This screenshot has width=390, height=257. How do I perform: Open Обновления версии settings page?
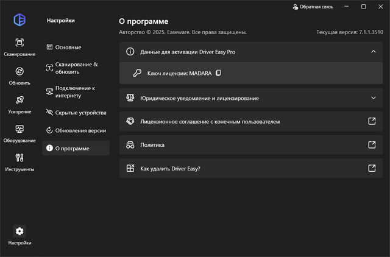tap(76, 130)
